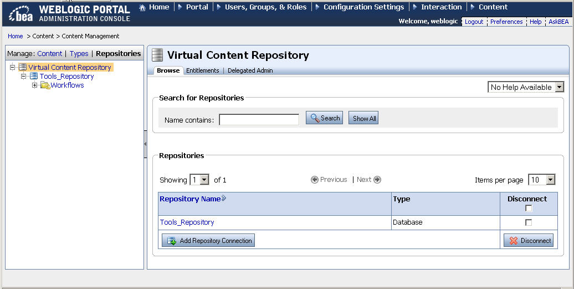Screen dimensions: 574x289
Task: Open the Portal top menu
Action: click(197, 7)
